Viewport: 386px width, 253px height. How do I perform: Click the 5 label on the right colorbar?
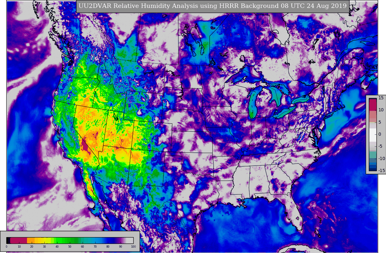(x=380, y=122)
